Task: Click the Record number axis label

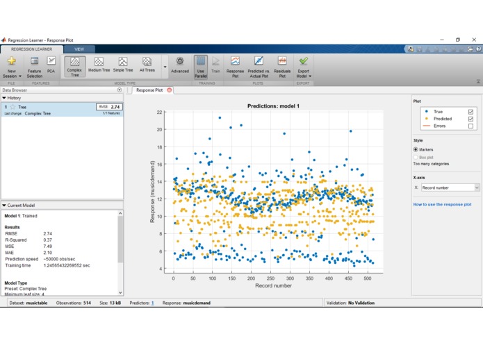Action: tap(273, 286)
